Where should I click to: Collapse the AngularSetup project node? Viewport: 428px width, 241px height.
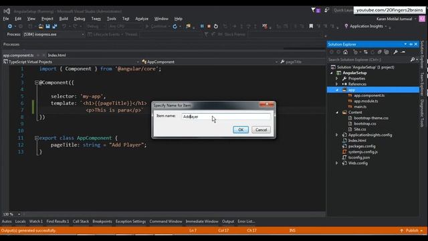(332, 73)
